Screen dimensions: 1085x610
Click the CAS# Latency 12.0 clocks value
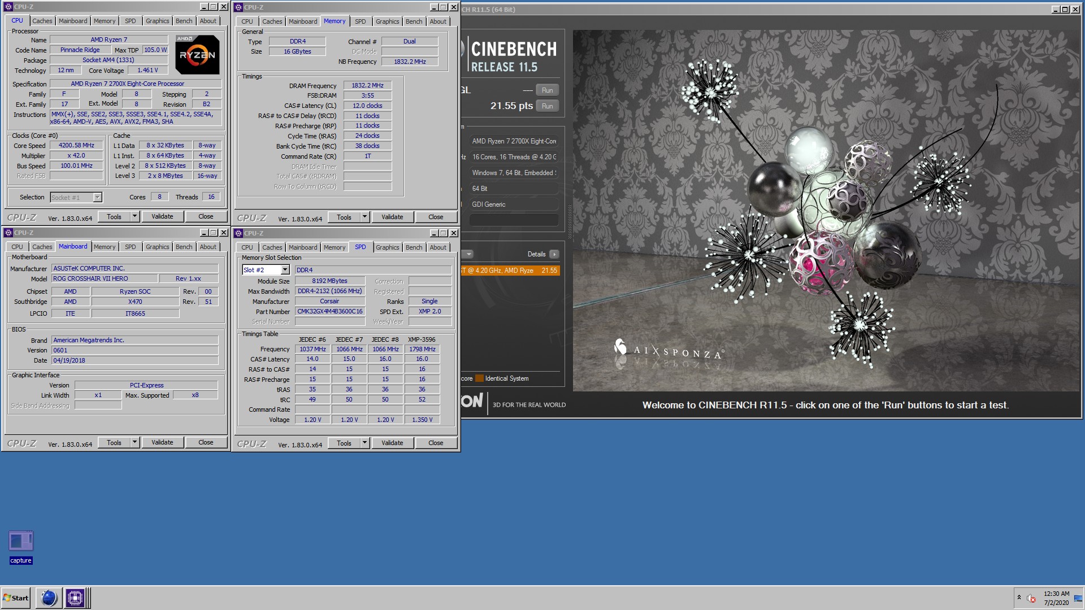(x=367, y=106)
